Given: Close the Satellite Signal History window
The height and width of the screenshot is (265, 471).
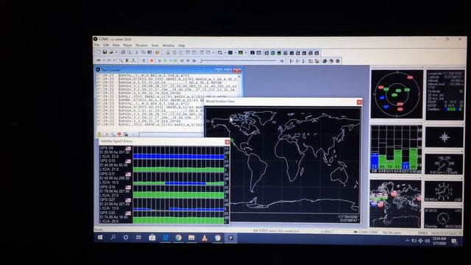Looking at the screenshot, I should click(x=227, y=141).
